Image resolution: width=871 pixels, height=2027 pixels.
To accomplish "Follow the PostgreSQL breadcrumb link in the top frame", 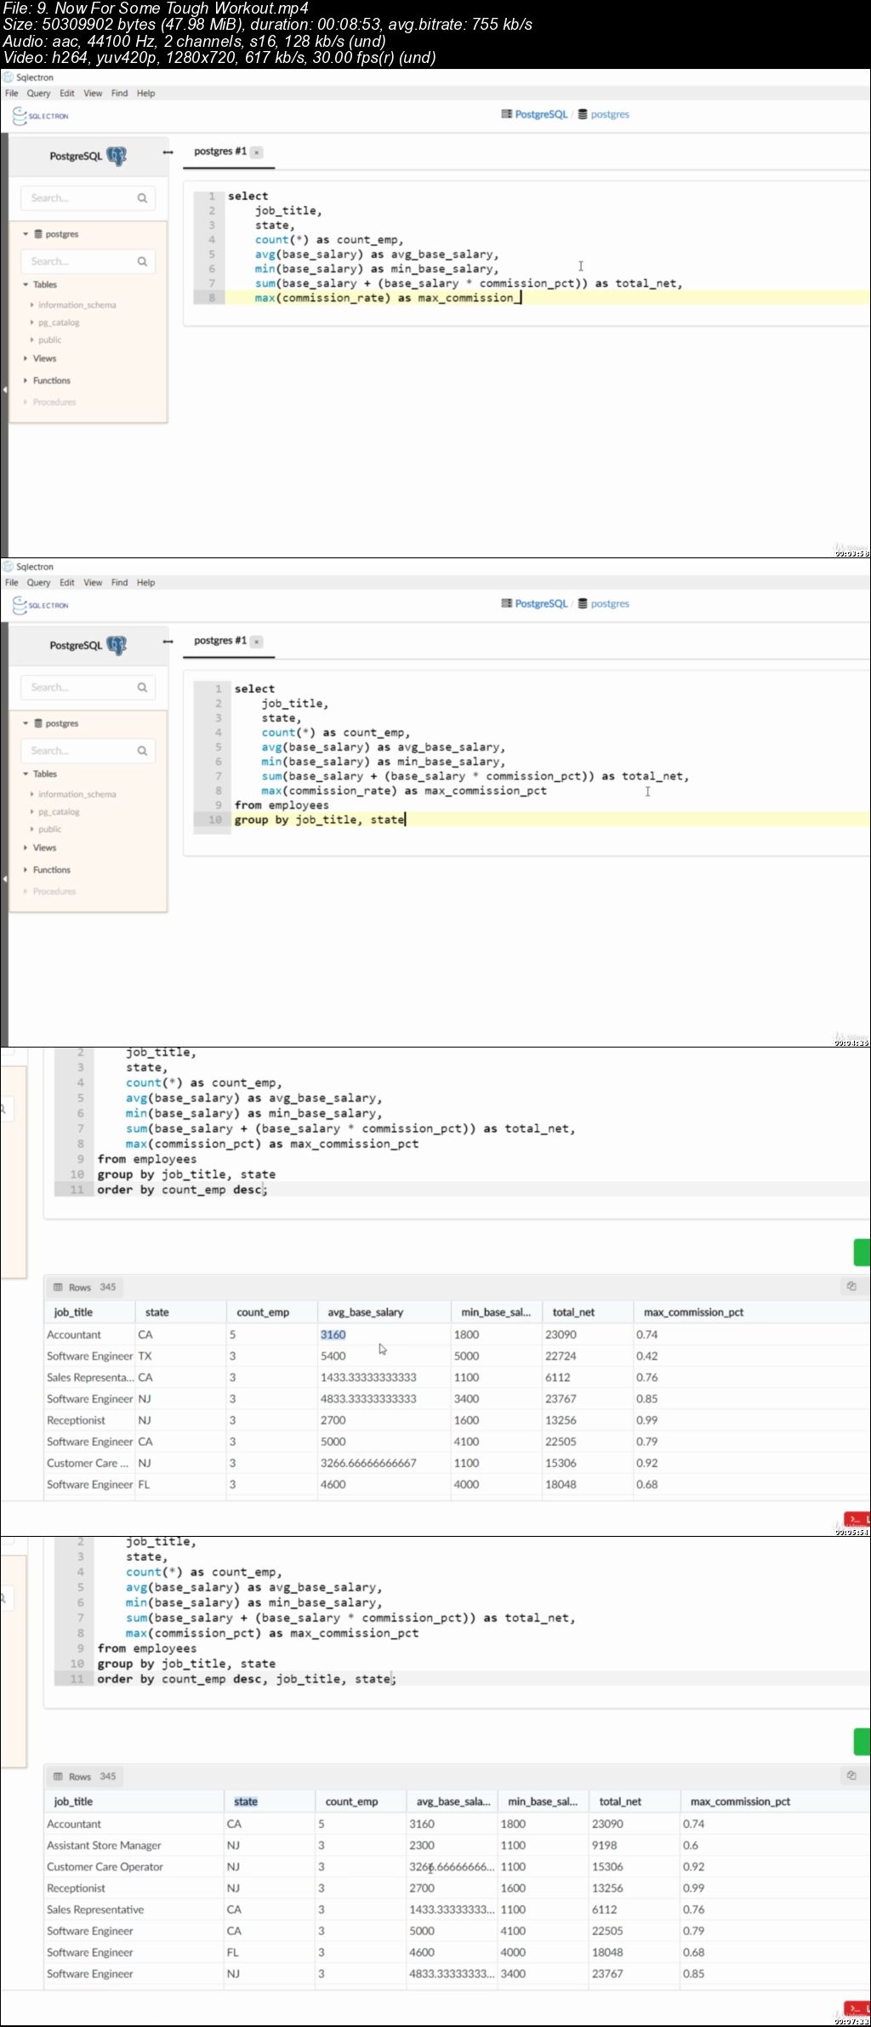I will pyautogui.click(x=541, y=114).
